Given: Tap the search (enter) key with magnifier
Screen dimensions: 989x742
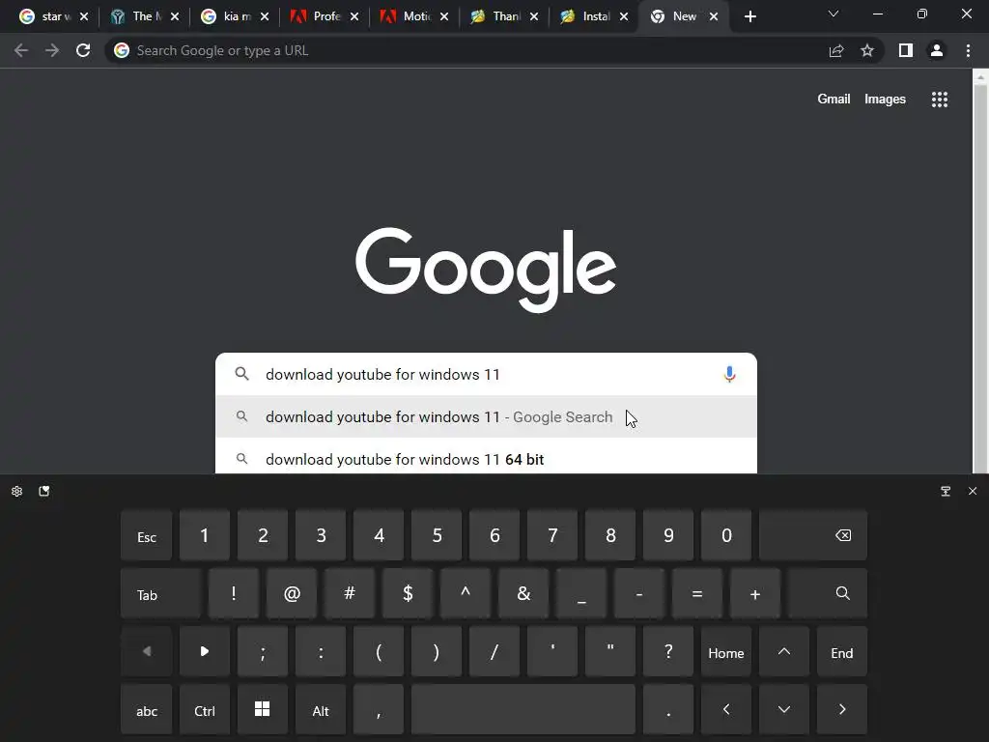Looking at the screenshot, I should pyautogui.click(x=828, y=593).
